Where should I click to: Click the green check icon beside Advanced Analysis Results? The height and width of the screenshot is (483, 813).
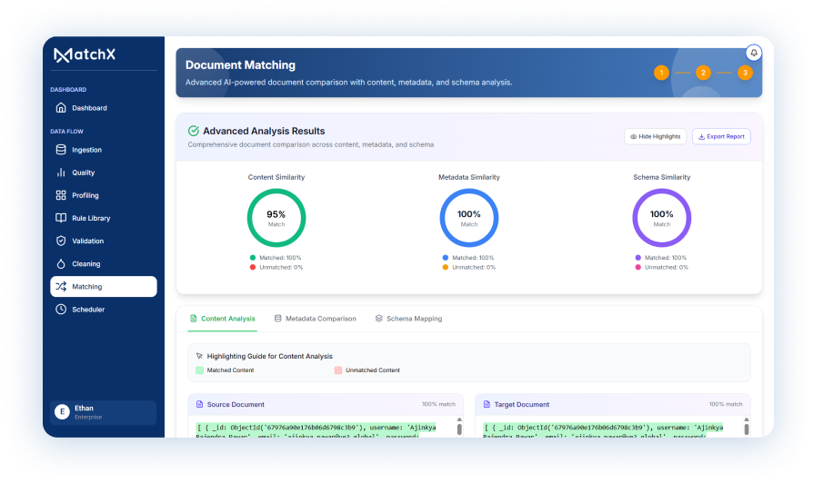click(194, 131)
